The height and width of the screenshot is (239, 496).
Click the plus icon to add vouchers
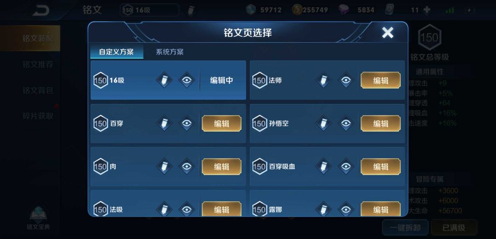(x=427, y=10)
